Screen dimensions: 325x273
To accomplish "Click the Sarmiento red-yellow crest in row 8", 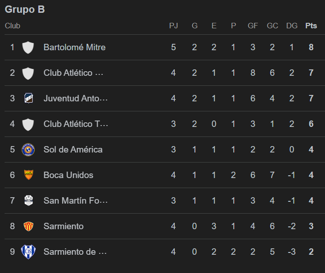I will pyautogui.click(x=28, y=226).
